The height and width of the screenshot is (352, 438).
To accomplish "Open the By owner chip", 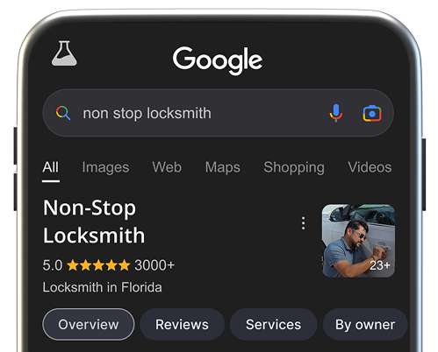I will pyautogui.click(x=365, y=324).
